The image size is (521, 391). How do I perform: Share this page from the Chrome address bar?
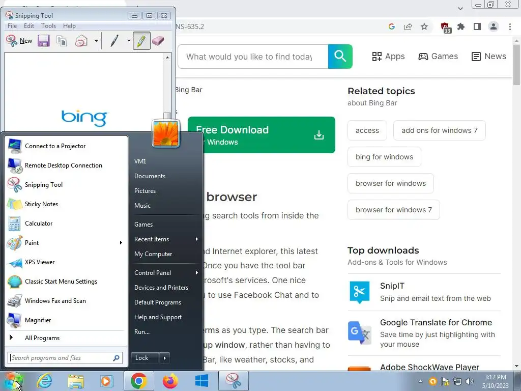click(408, 26)
